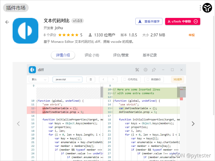Image resolution: width=215 pixels, height=161 pixels.
Task: Click 'var definedVariable' line 15
Action: coord(138,108)
